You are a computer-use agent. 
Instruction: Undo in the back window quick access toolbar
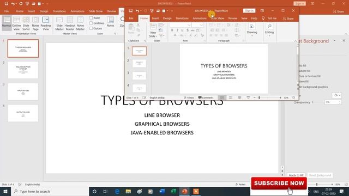coord(13,4)
